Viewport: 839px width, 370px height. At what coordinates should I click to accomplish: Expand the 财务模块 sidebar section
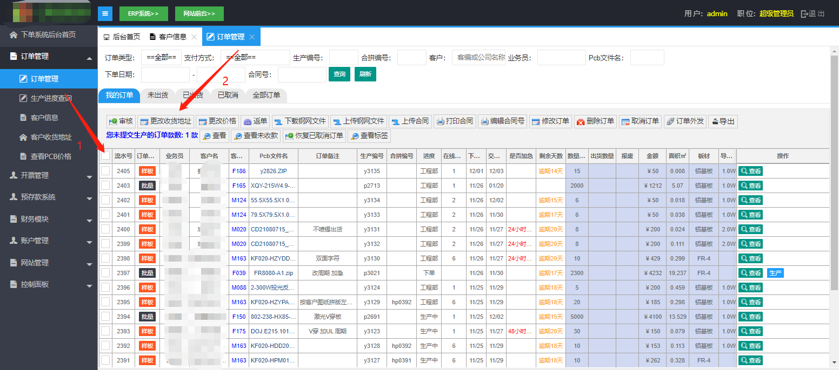49,219
